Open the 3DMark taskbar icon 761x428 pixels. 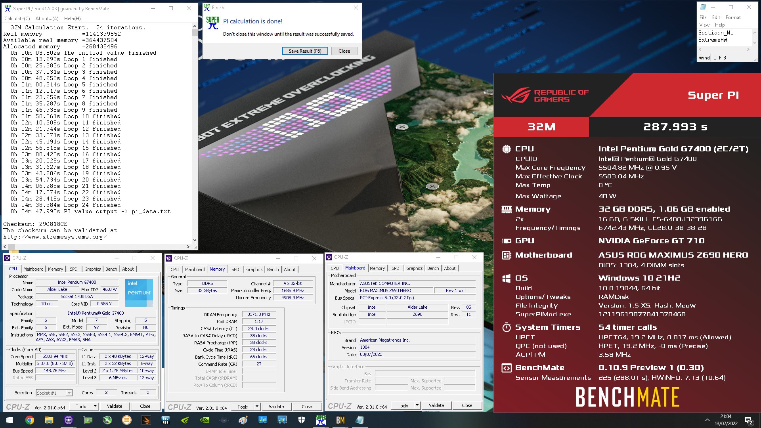[146, 420]
